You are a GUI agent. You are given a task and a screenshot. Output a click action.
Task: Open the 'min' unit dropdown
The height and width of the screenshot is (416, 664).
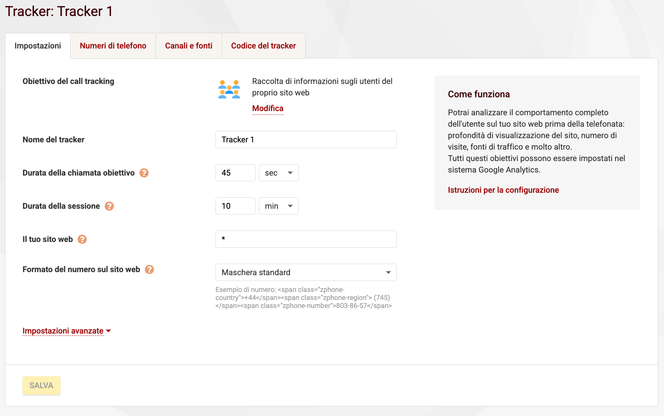[279, 206]
